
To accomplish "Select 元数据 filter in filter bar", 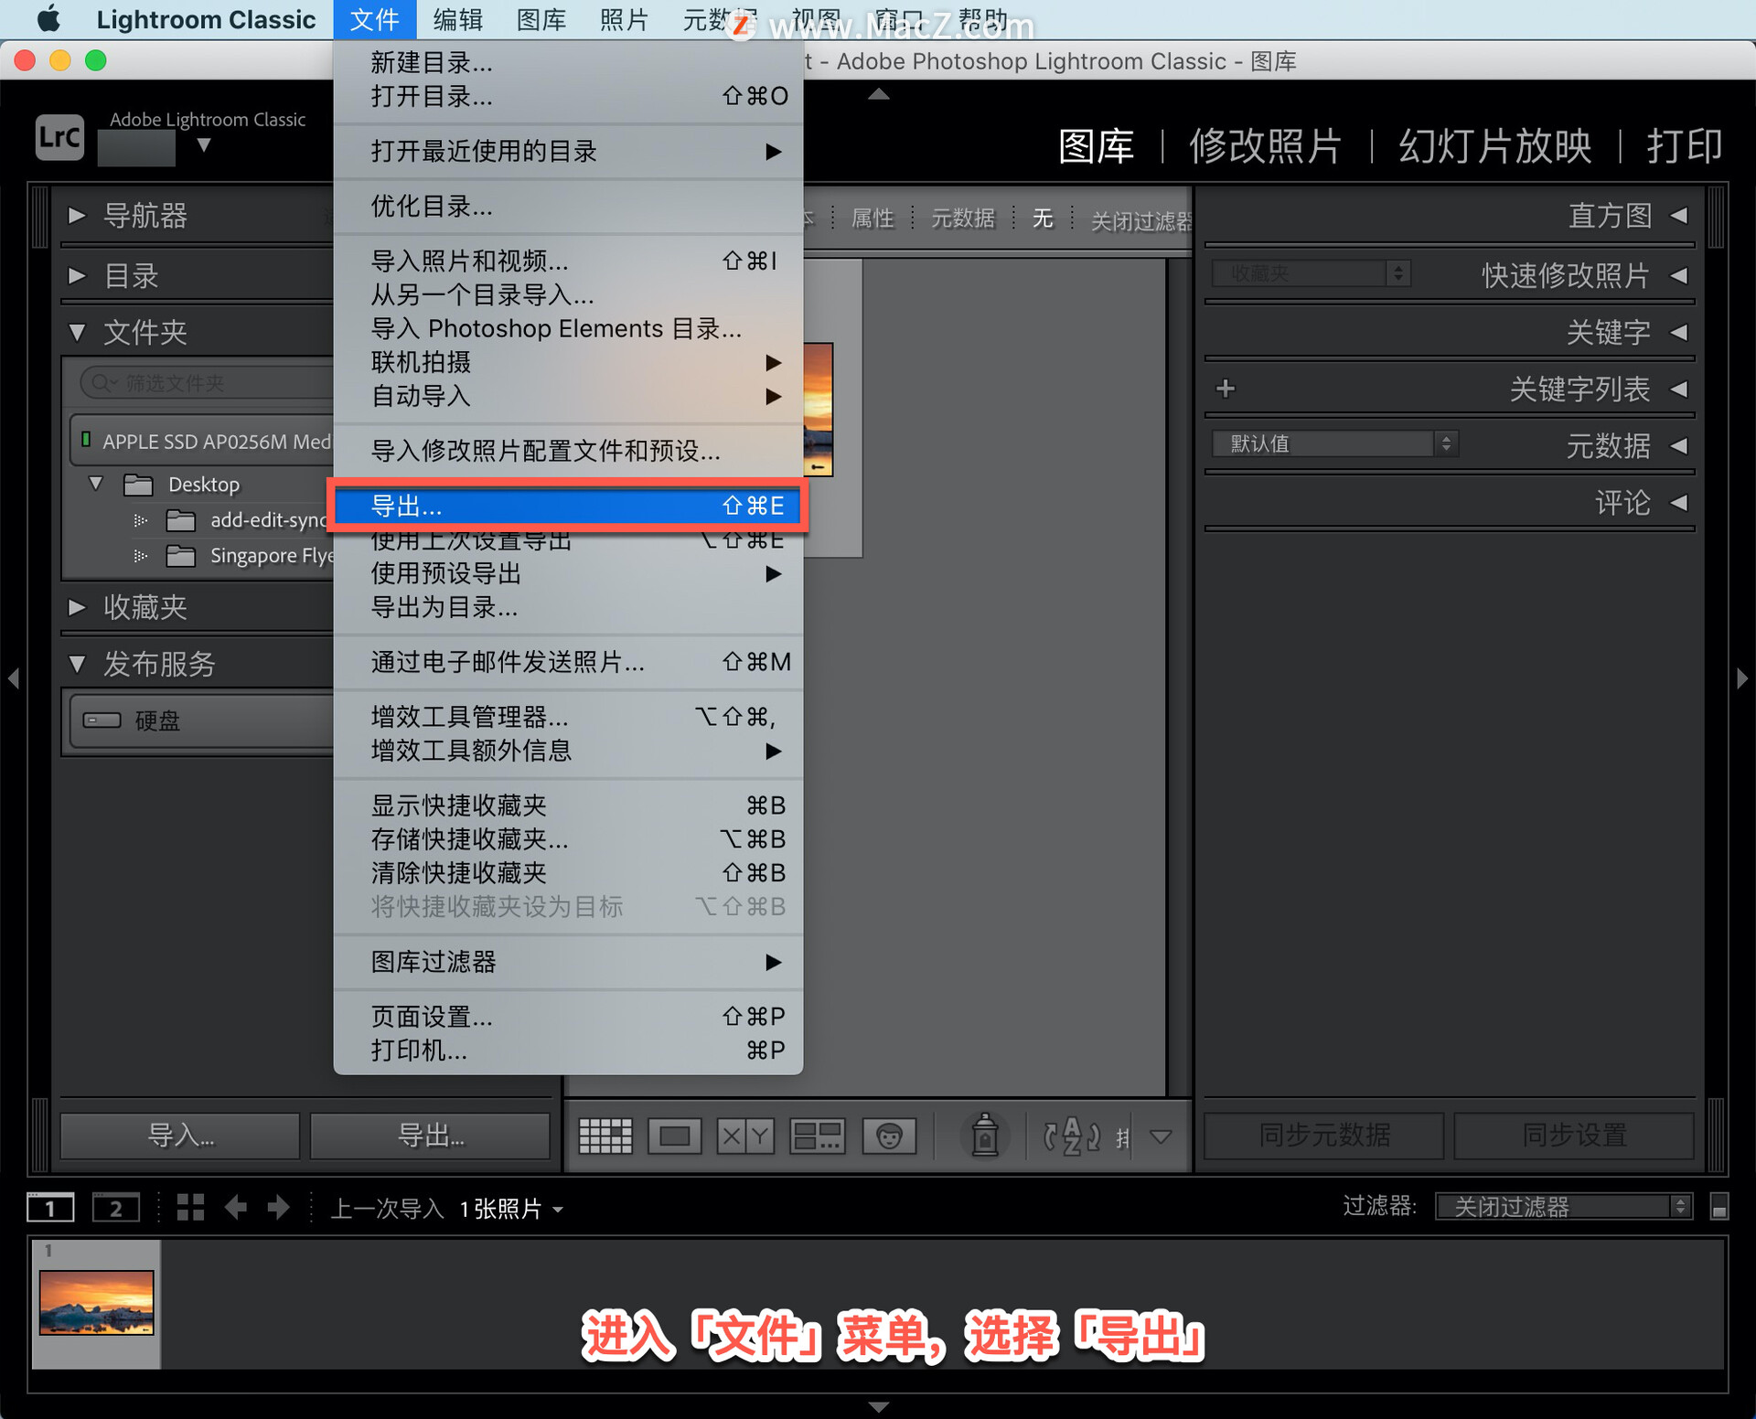I will coord(962,219).
